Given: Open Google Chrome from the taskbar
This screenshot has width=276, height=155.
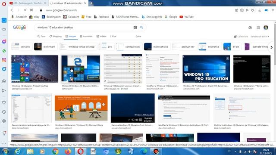Looking at the screenshot, I should pyautogui.click(x=55, y=151).
